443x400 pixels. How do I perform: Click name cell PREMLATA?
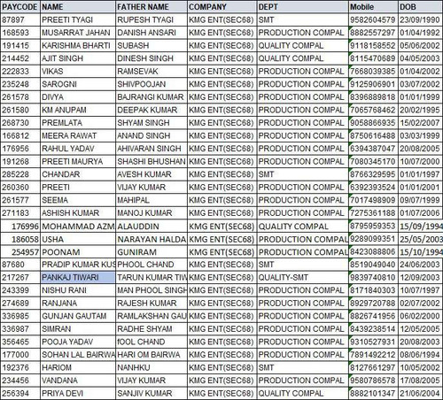(x=78, y=123)
